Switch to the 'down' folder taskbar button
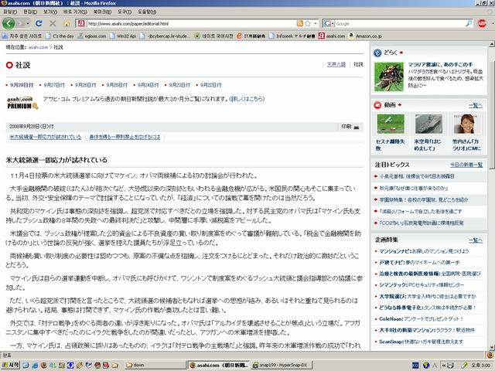This screenshot has height=371, width=495. pos(155,365)
